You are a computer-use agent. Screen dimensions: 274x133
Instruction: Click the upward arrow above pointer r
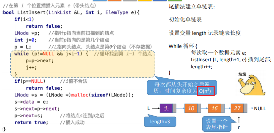(239, 120)
